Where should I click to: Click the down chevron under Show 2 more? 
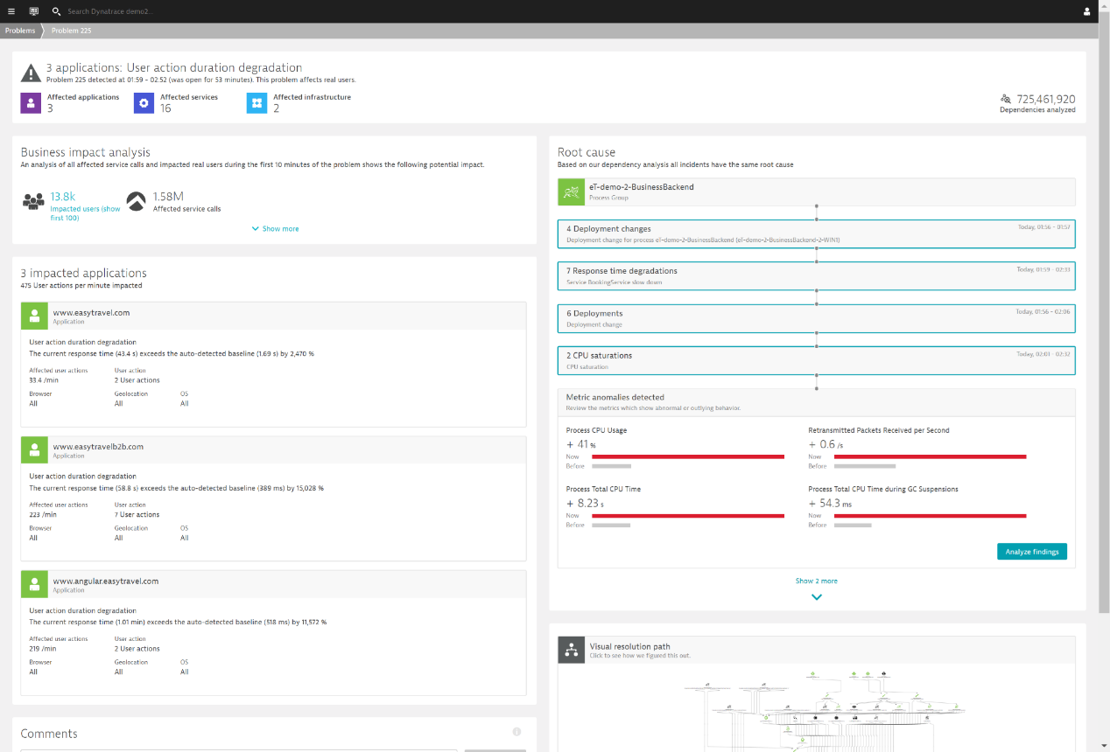pyautogui.click(x=817, y=597)
